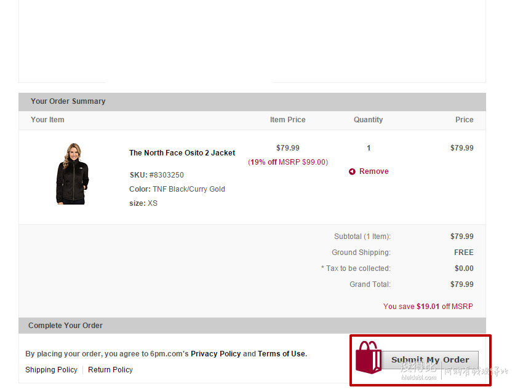Click the Your Order Summary heading
Screen dimensions: 515x392
(x=68, y=101)
